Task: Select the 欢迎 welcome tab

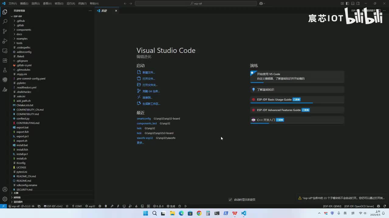Action: [x=107, y=11]
